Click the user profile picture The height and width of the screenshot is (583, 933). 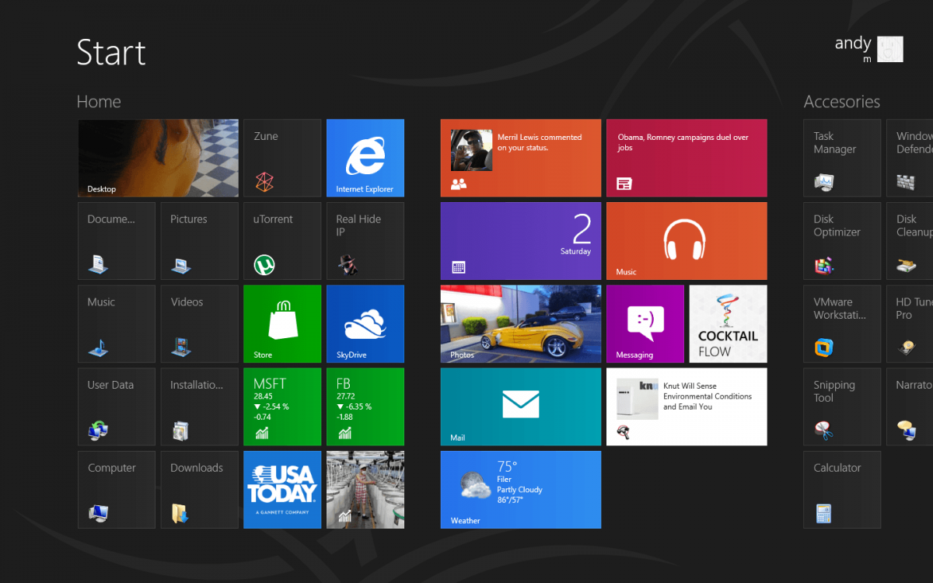[x=890, y=49]
